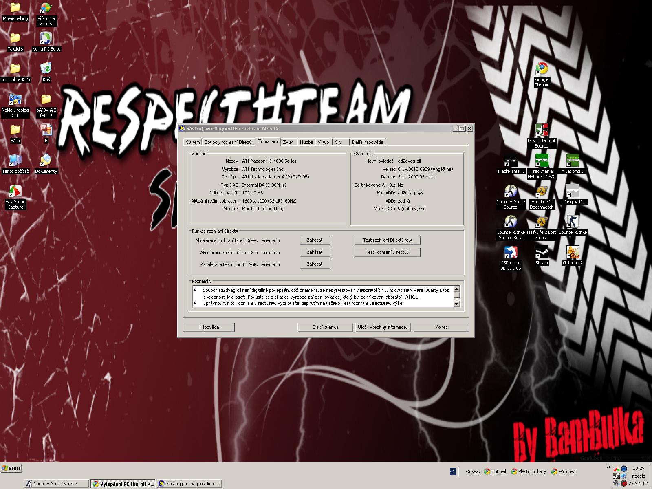The width and height of the screenshot is (652, 489).
Task: Select the TmOriginalD... desktop icon
Action: [x=573, y=195]
